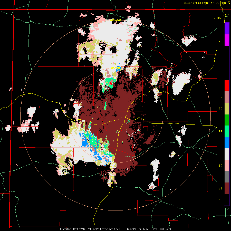This screenshot has height=231, width=231.
Task: Pick the dark green HR heavy rain swatch
Action: click(227, 120)
